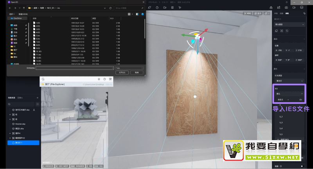Click the IES folder browse icon
Viewport: 313px width, 169px height.
coord(300,100)
